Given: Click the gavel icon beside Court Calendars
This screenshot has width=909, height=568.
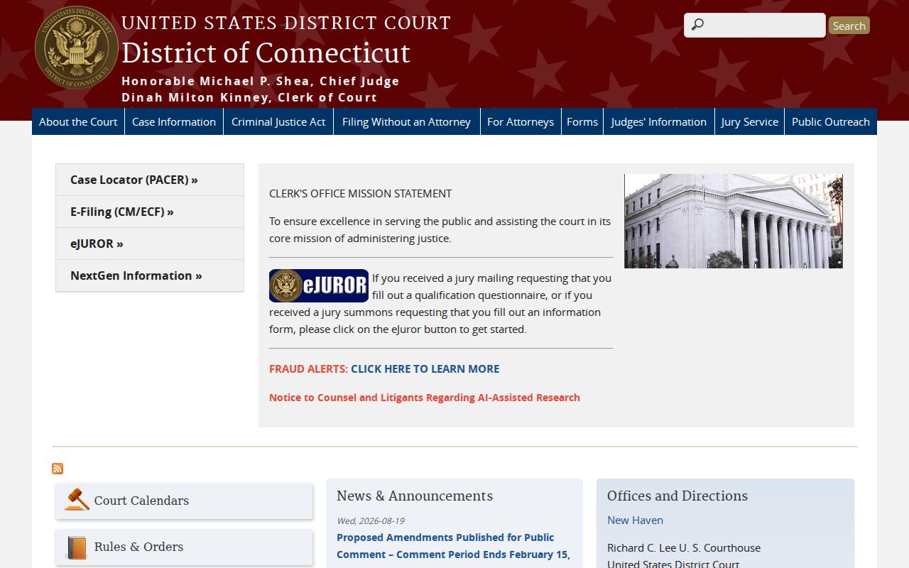Looking at the screenshot, I should pos(77,500).
